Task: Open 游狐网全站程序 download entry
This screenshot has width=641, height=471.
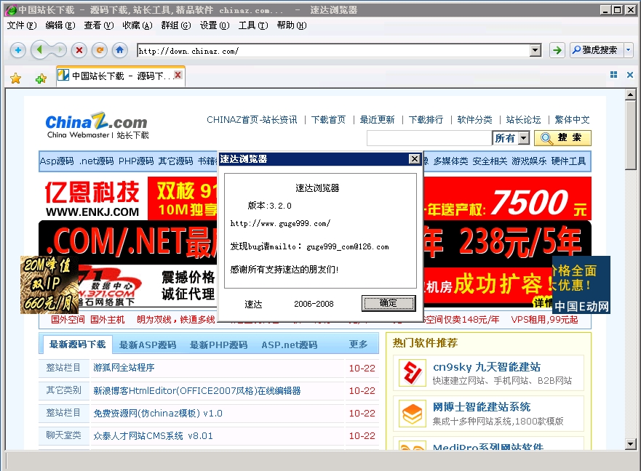Action: [124, 368]
